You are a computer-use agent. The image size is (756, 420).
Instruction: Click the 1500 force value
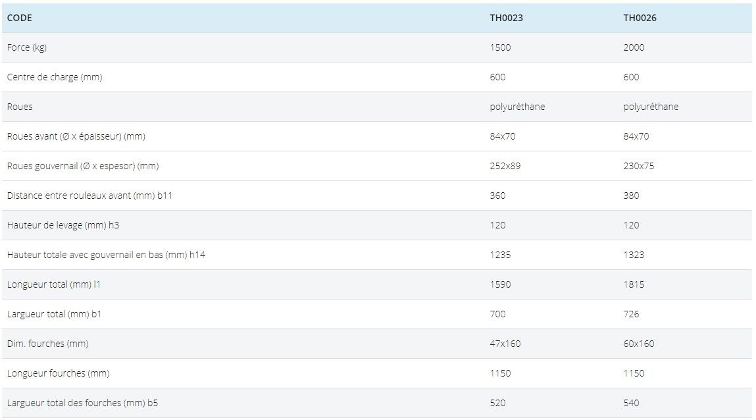(500, 47)
